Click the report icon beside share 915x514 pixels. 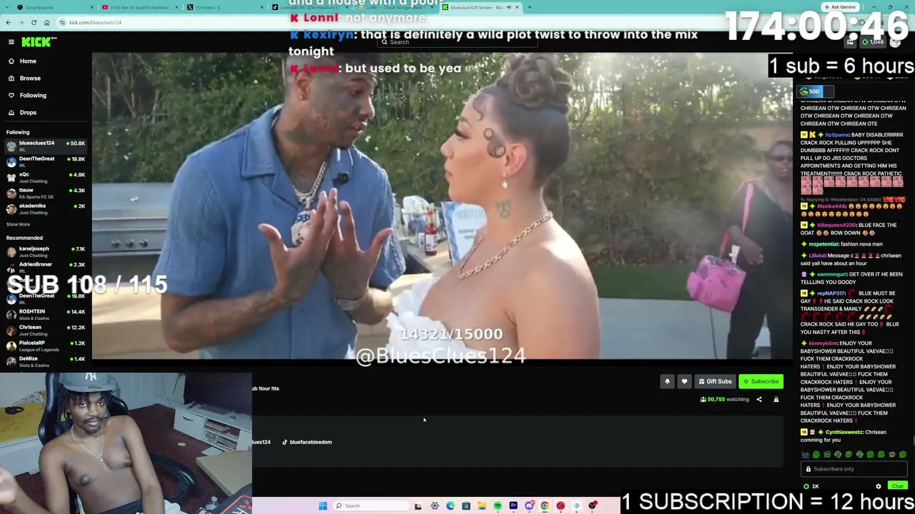[776, 400]
